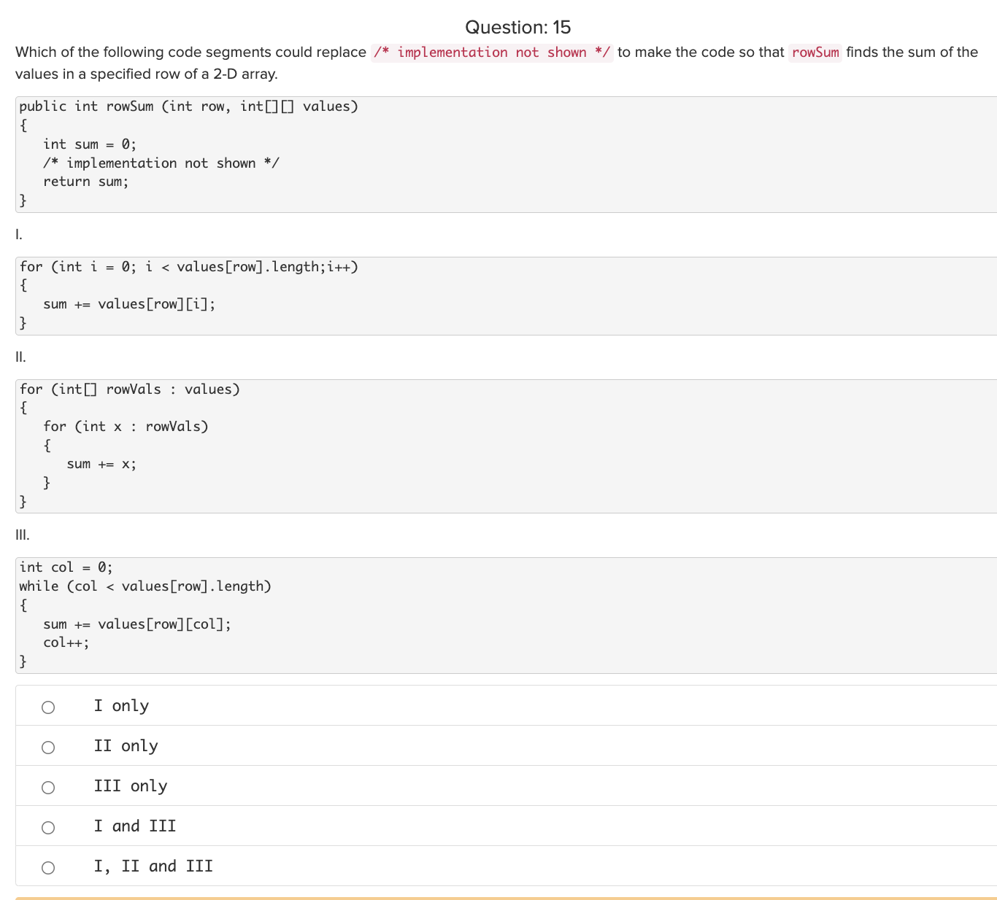Click the rowSum method declaration code box
This screenshot has width=997, height=900.
[x=292, y=153]
